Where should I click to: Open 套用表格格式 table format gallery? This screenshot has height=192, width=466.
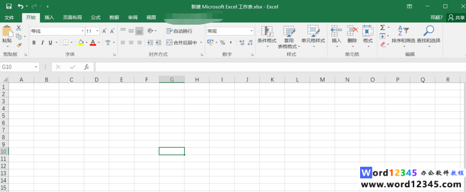(289, 37)
